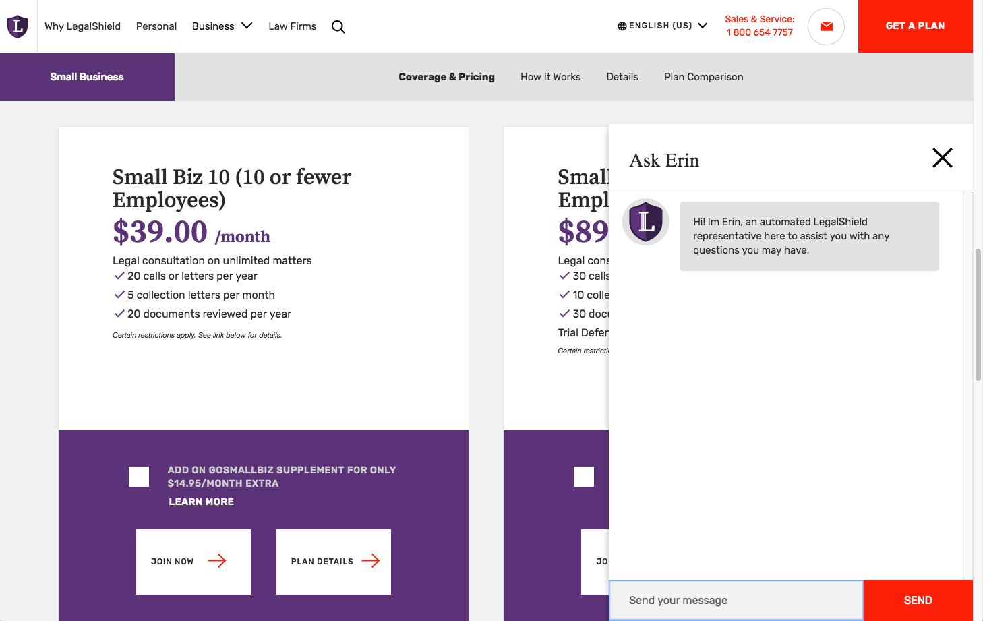
Task: Click the Join Now red arrow
Action: (217, 561)
